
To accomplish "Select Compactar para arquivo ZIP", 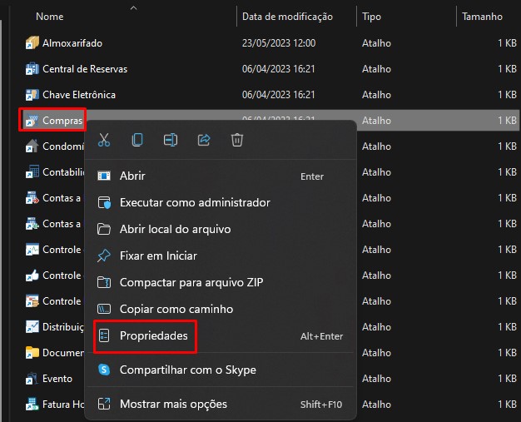I will (221, 282).
